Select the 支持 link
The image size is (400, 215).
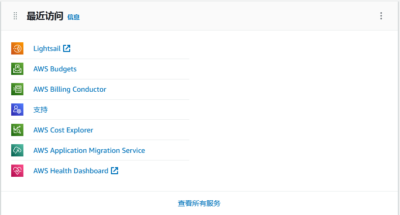(x=41, y=110)
